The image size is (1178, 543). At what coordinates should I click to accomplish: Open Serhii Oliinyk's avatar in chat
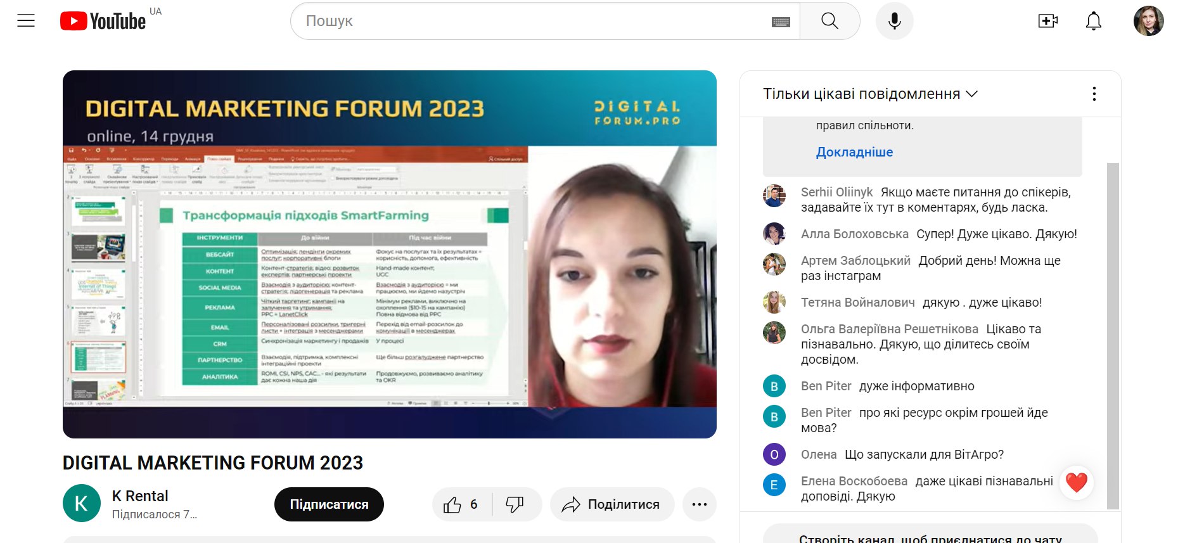(x=774, y=196)
